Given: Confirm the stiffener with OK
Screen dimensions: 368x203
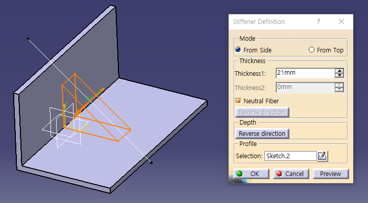Looking at the screenshot, I should (x=251, y=174).
